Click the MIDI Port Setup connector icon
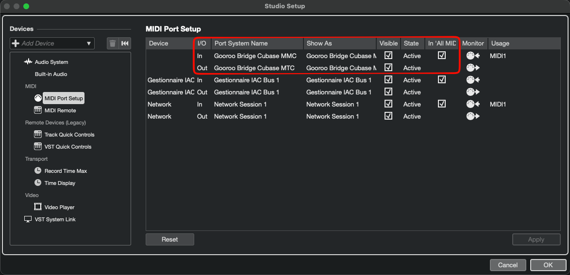Image resolution: width=570 pixels, height=275 pixels. pyautogui.click(x=38, y=98)
